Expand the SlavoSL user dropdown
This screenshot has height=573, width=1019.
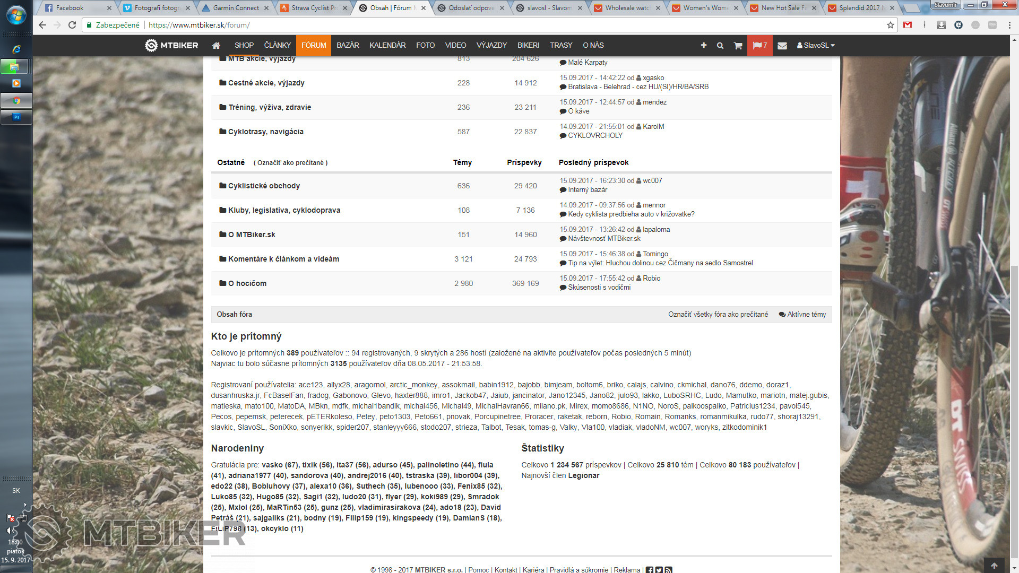(816, 46)
